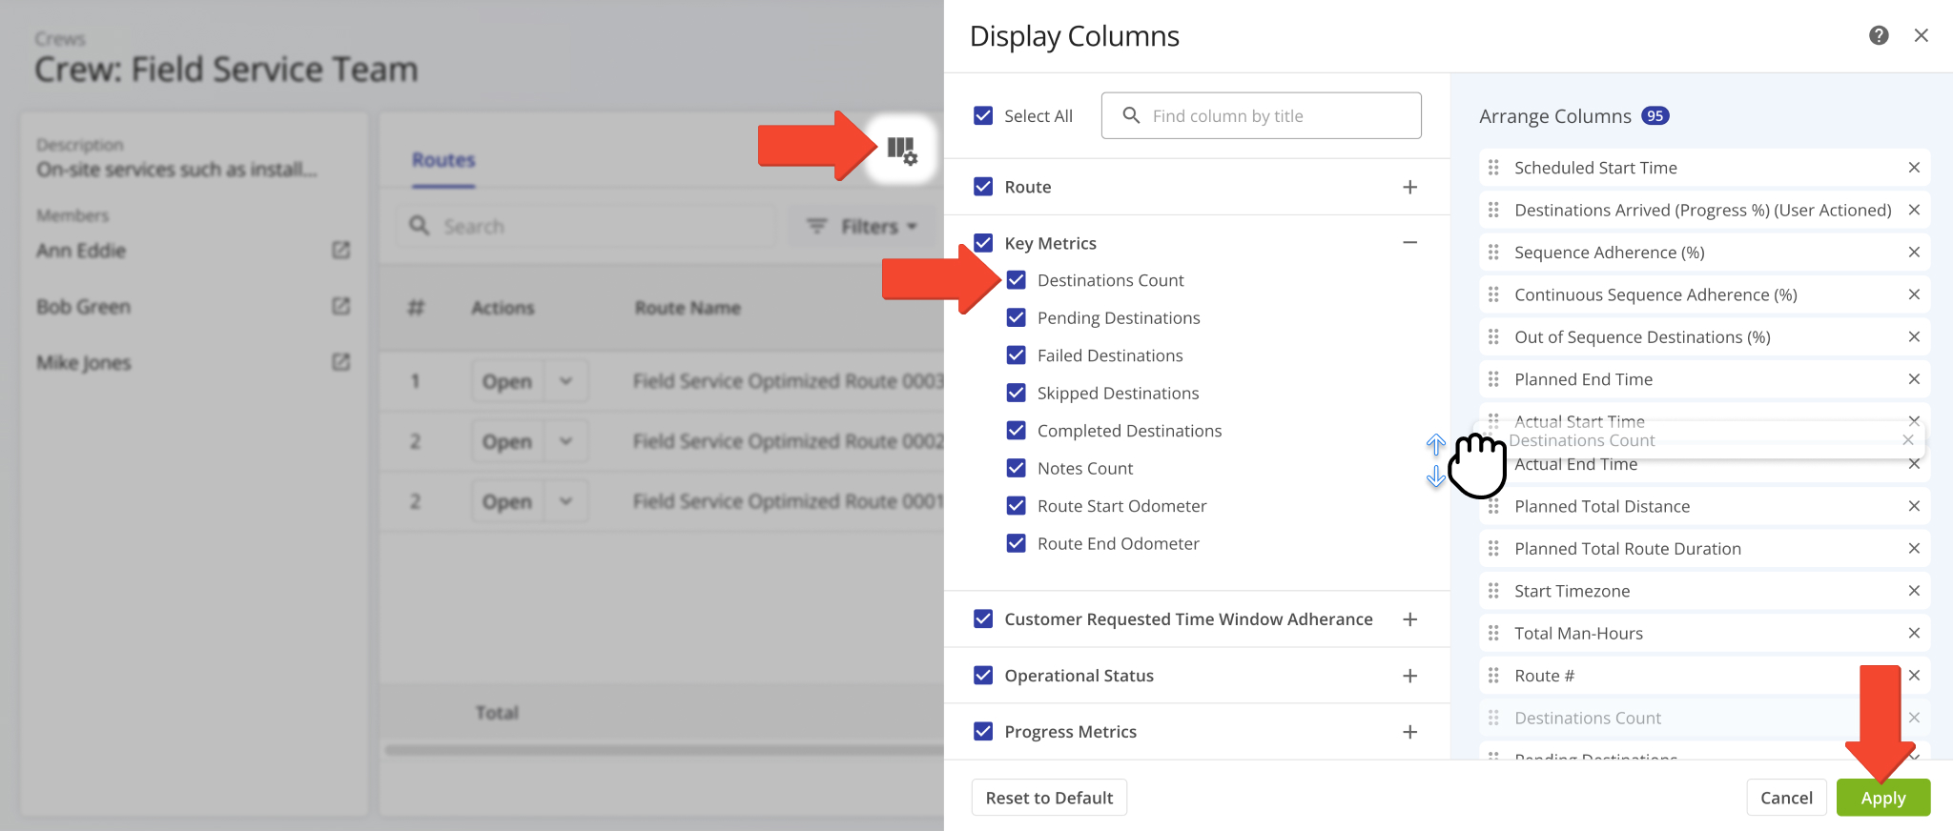This screenshot has width=1953, height=831.
Task: Collapse the Key Metrics group
Action: tap(1409, 243)
